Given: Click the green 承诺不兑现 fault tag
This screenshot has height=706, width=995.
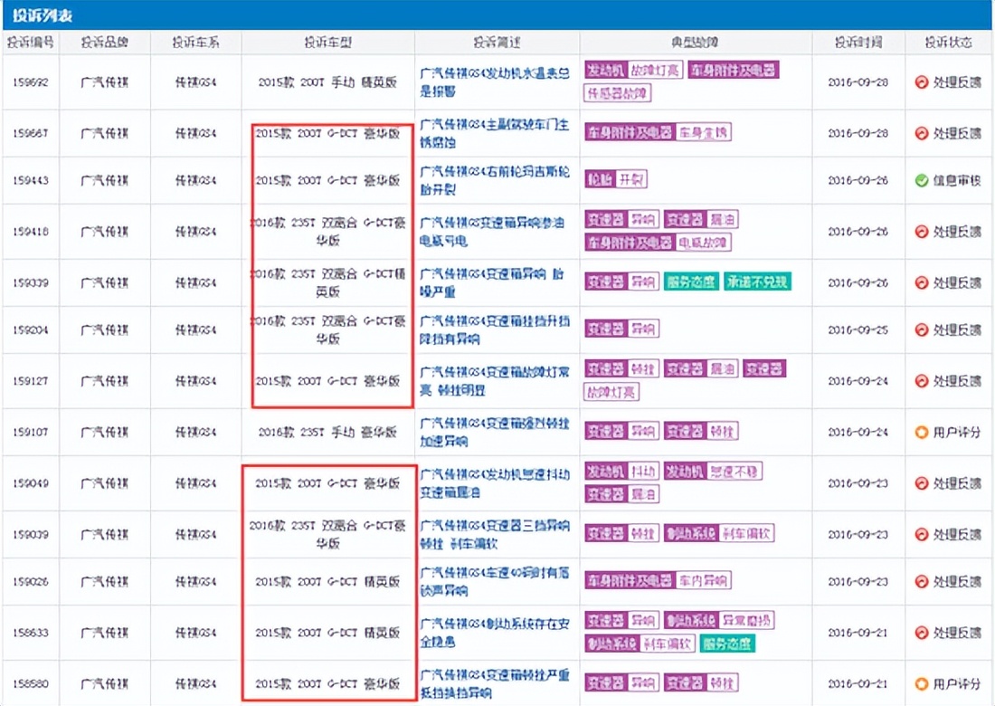Looking at the screenshot, I should click(756, 282).
